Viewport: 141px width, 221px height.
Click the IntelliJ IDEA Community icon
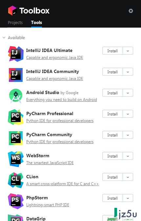point(16,75)
